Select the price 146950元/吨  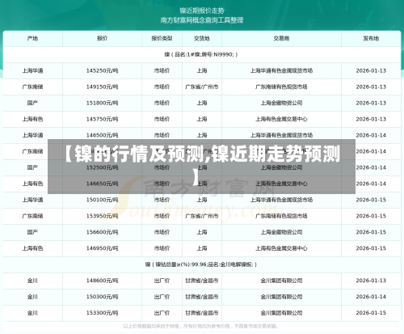[102, 248]
